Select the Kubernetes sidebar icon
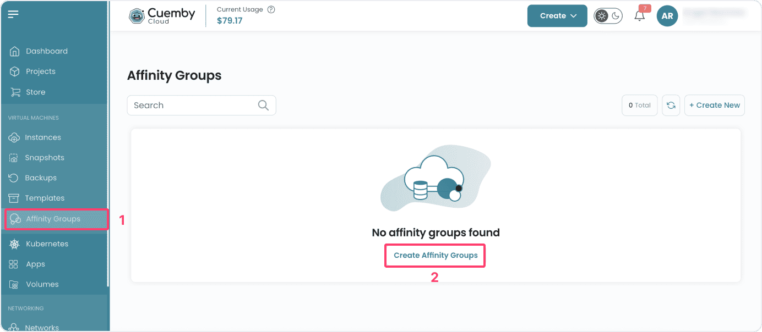Viewport: 762px width, 332px height. [14, 244]
